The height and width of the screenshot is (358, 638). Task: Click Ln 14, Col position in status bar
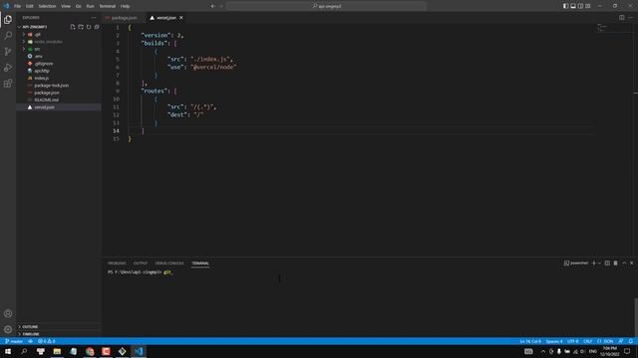[x=530, y=341]
